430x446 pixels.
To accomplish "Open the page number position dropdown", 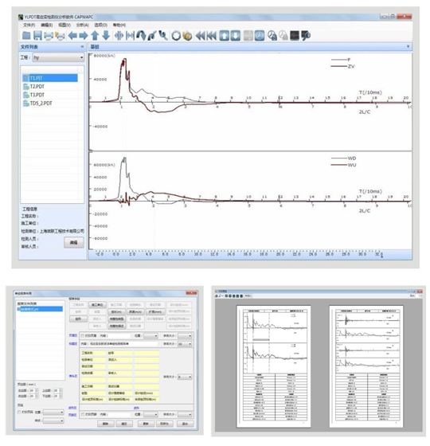I will click(53, 413).
